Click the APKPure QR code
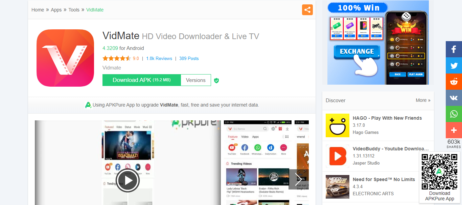The width and height of the screenshot is (462, 205). coord(439,172)
